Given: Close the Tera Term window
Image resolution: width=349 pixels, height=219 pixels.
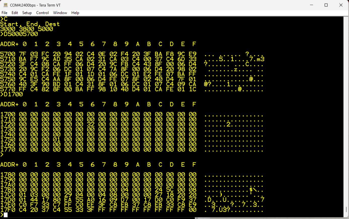Looking at the screenshot, I should (x=341, y=5).
